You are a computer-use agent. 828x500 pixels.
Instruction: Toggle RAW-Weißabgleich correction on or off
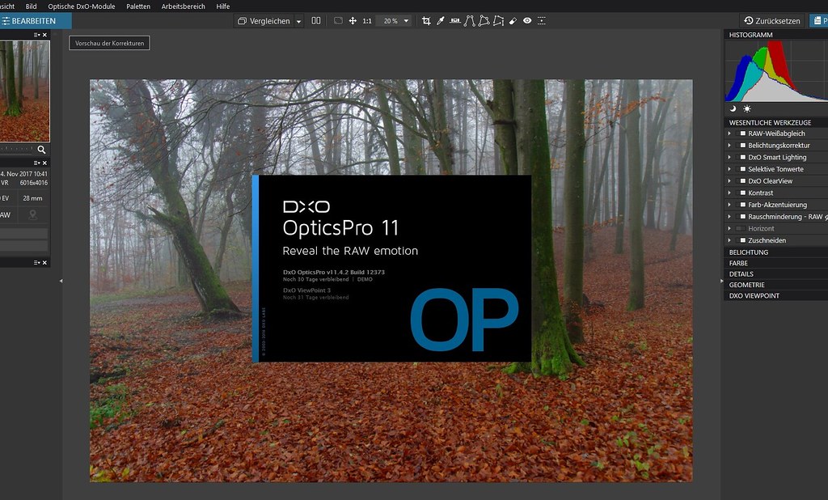click(x=742, y=133)
